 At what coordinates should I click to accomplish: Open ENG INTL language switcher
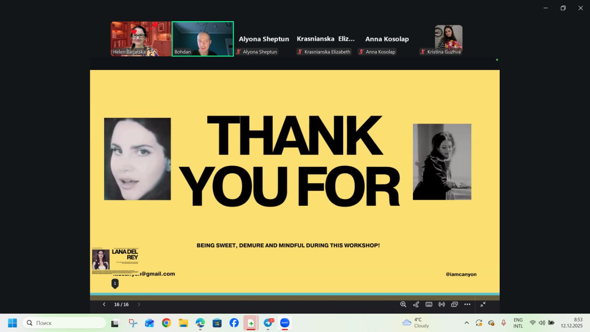[x=518, y=323]
